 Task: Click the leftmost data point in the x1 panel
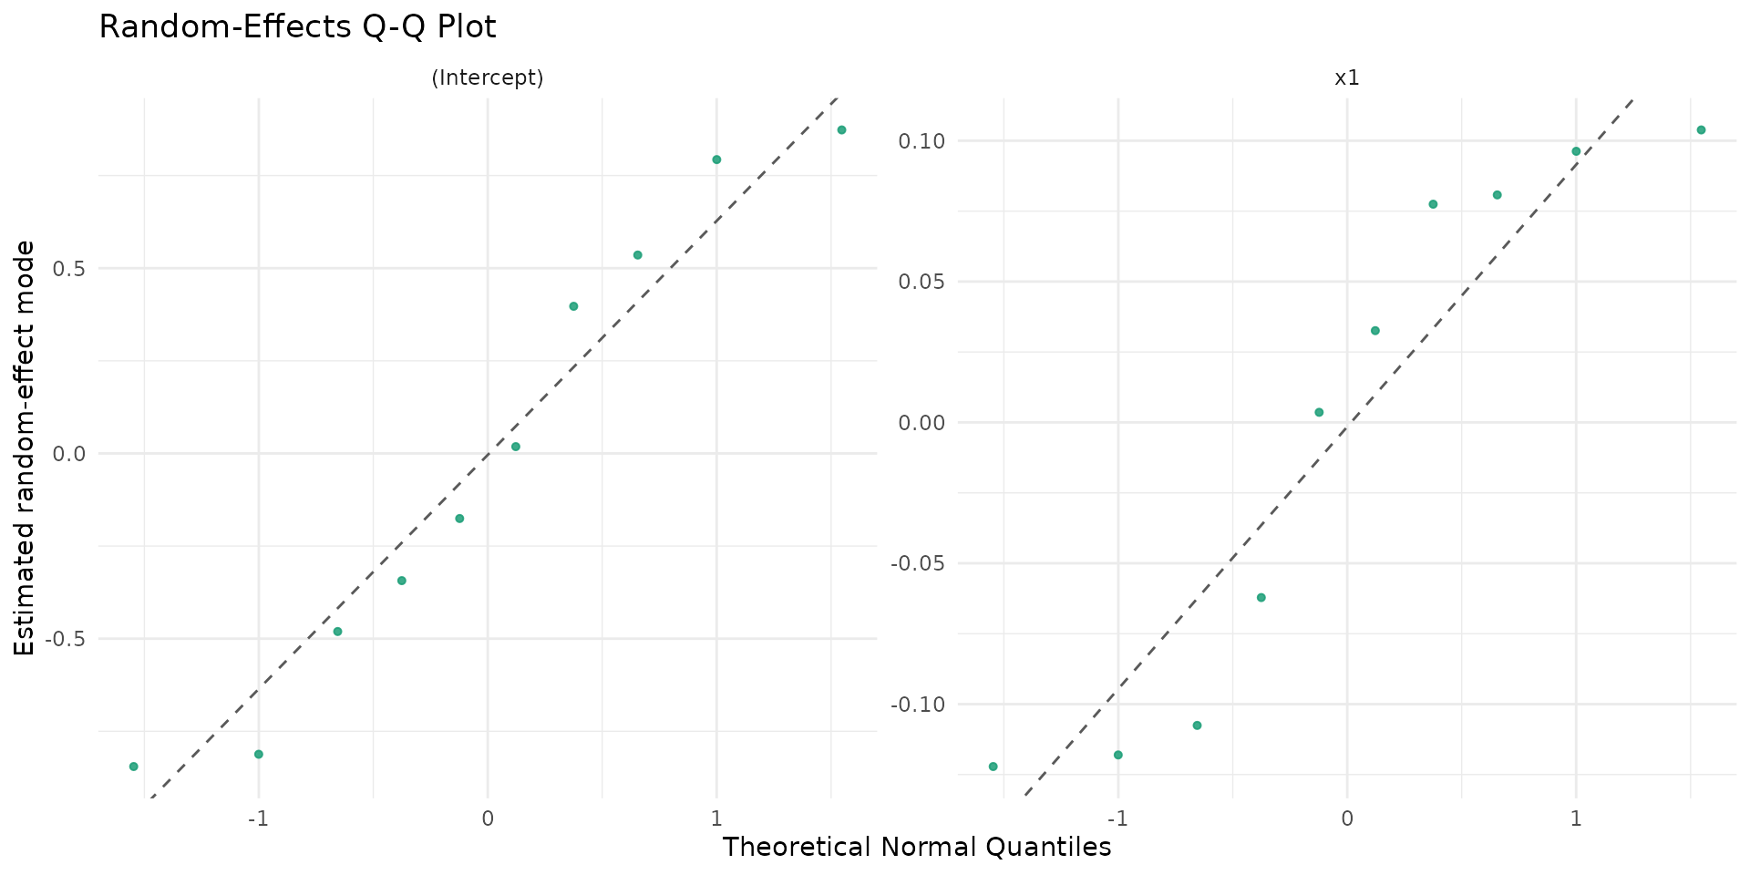point(993,767)
